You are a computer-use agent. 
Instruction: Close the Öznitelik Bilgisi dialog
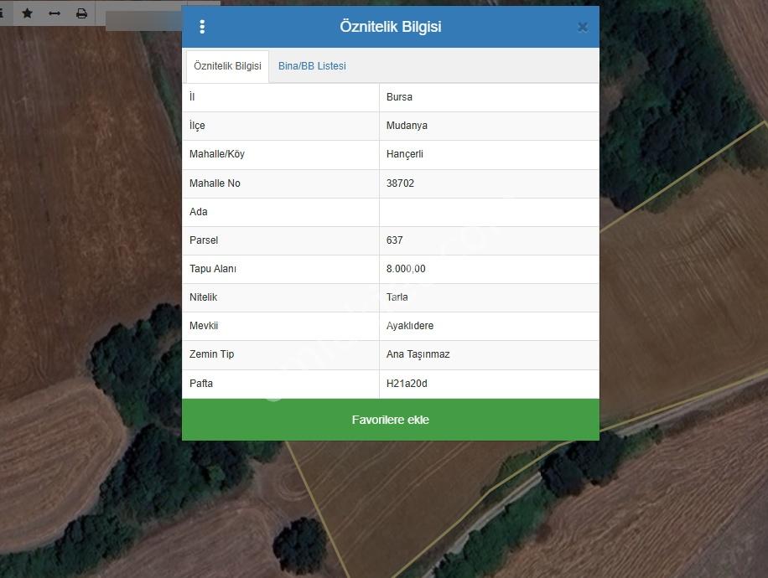[x=583, y=27]
